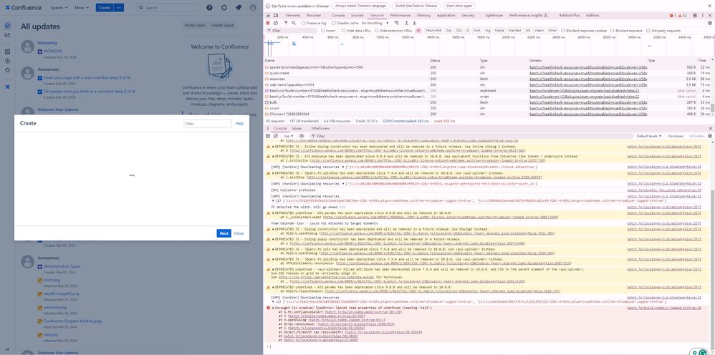Screen dimensions: 715x355
Task: Open the Performance tab
Action: point(400,15)
